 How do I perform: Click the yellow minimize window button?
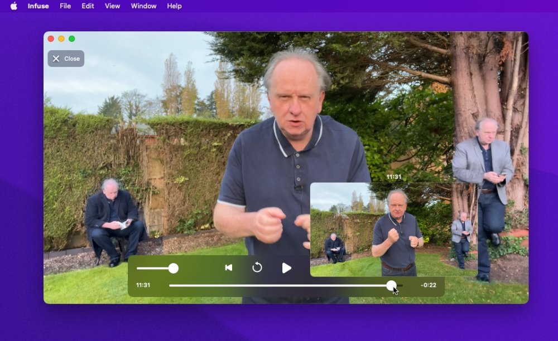61,38
